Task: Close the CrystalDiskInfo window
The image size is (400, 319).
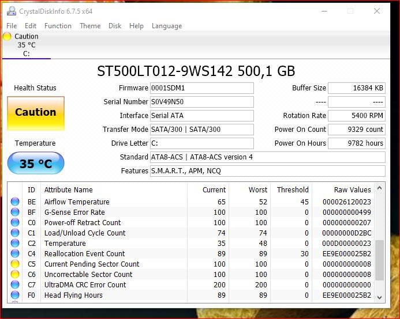Action: [x=377, y=11]
